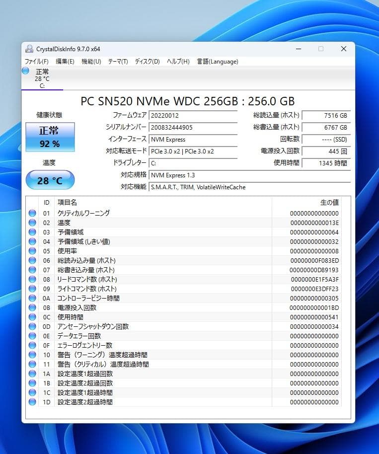Click the status orb for row 1D 設定温度2超過時間
The width and height of the screenshot is (379, 454).
(32, 402)
